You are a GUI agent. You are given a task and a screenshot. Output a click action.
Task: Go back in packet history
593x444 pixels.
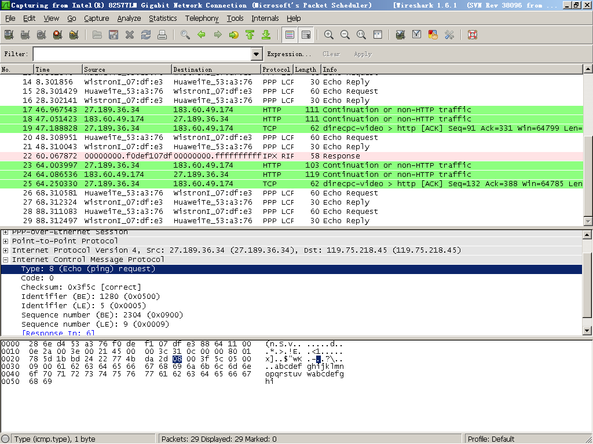pos(202,35)
